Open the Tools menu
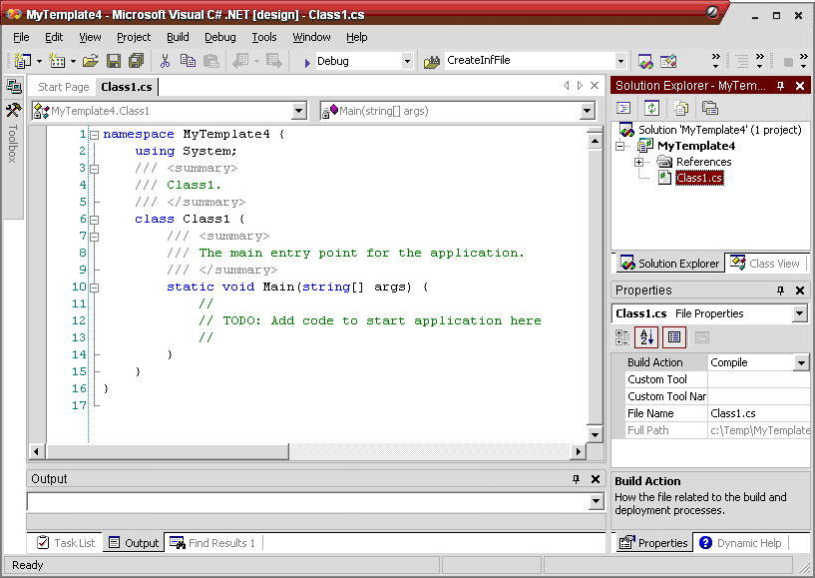The image size is (815, 578). click(264, 37)
